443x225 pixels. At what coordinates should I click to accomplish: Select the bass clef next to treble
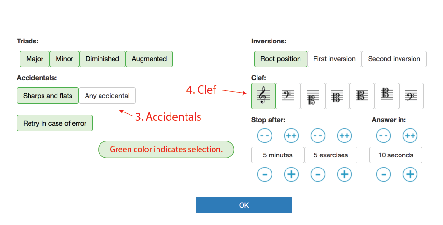[x=288, y=96]
